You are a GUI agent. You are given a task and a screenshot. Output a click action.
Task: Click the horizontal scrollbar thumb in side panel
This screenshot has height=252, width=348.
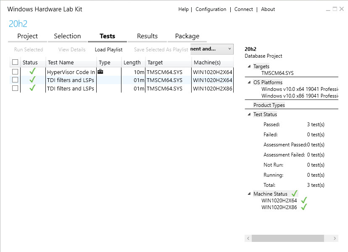point(287,238)
